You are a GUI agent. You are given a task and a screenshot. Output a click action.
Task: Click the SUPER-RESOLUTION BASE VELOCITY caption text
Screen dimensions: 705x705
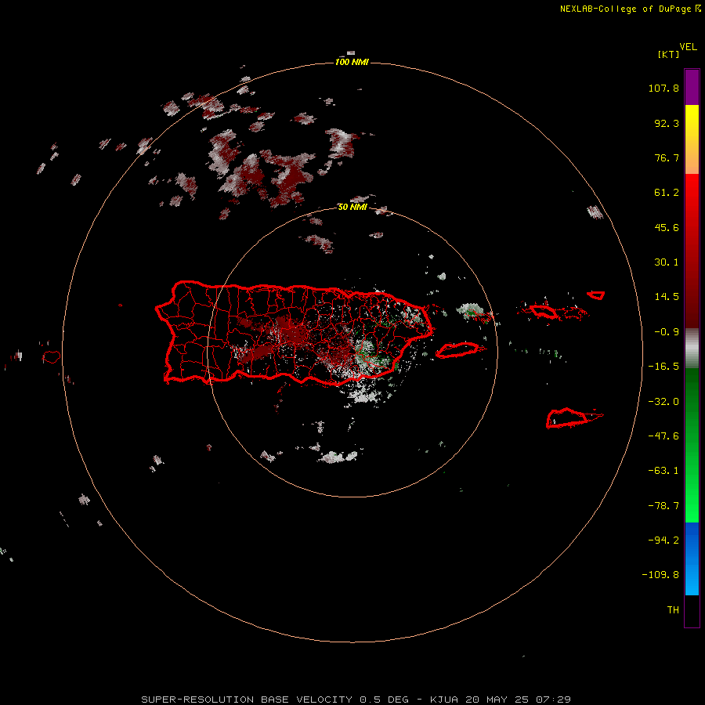[247, 700]
